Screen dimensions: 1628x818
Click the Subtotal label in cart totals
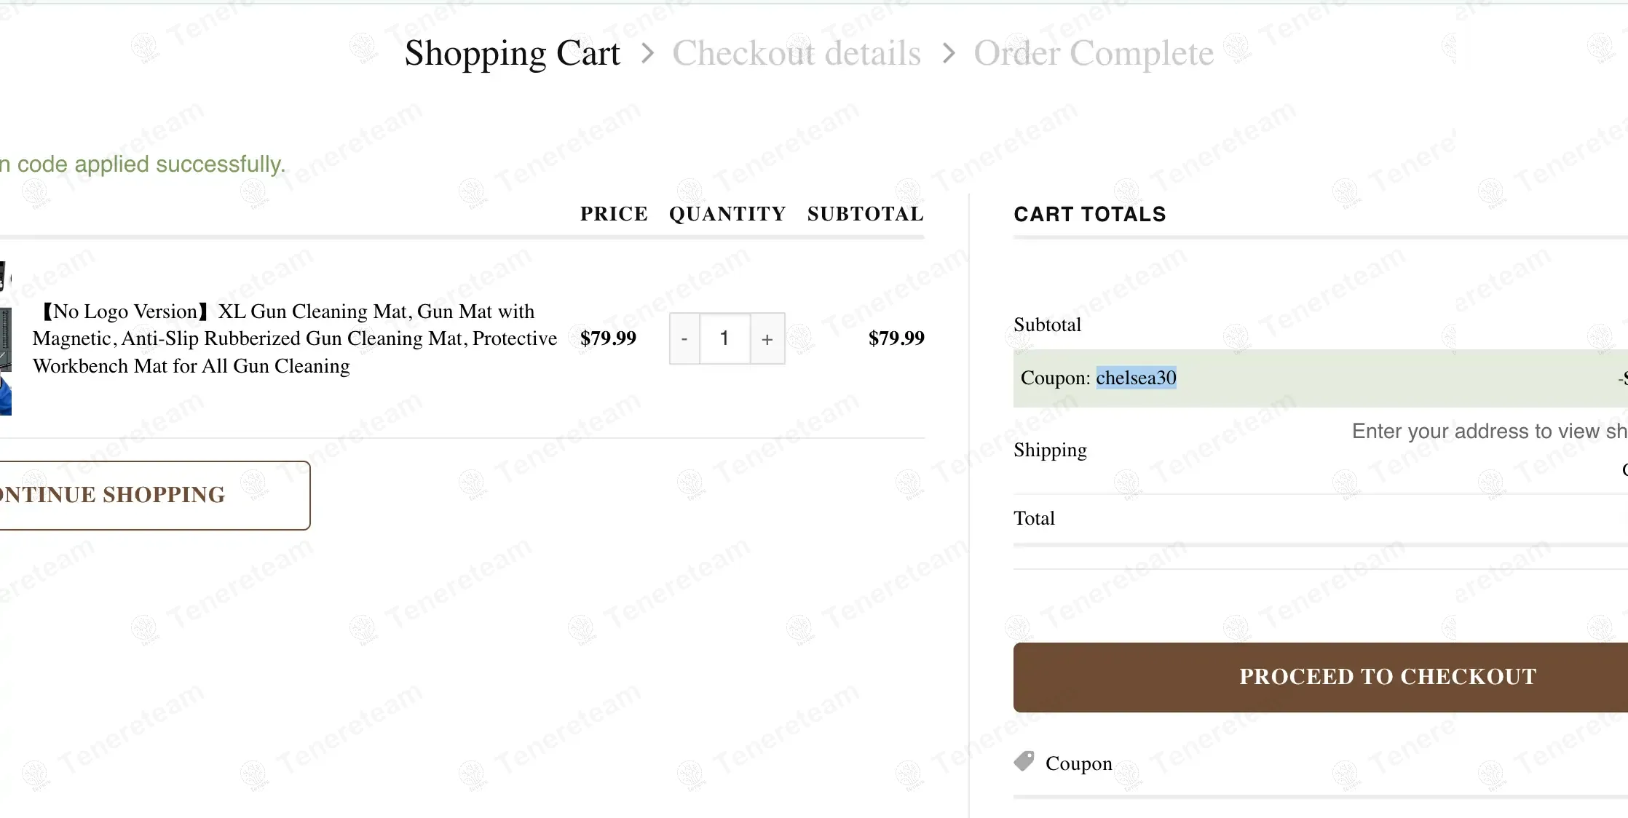coord(1048,325)
